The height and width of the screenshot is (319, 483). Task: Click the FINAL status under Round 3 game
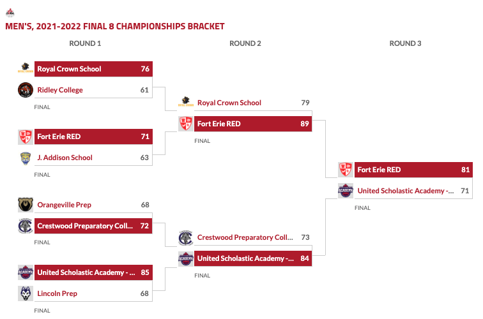362,208
